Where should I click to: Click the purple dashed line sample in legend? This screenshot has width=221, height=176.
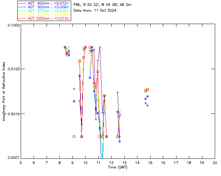click(x=22, y=3)
